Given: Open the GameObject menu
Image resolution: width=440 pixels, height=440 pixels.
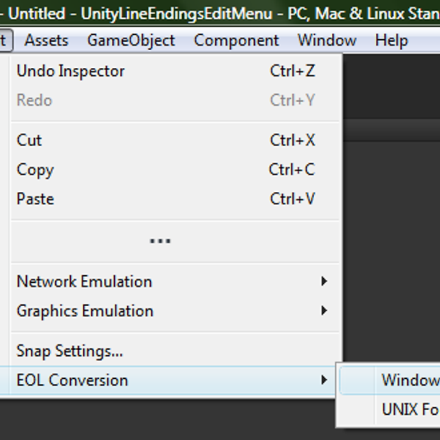Looking at the screenshot, I should coord(131,40).
